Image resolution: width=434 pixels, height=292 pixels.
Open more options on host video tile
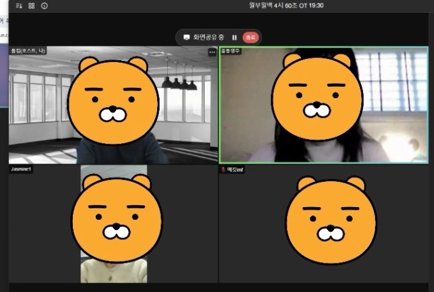pyautogui.click(x=212, y=53)
